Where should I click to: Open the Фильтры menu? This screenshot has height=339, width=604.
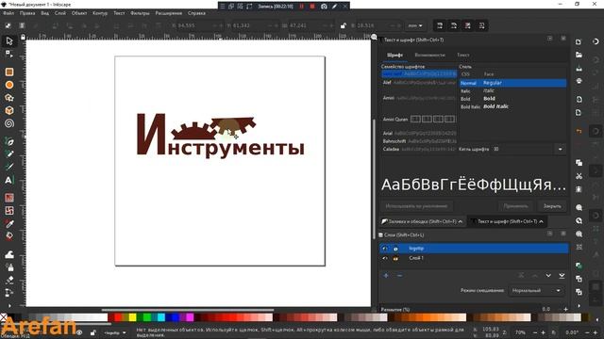(x=140, y=13)
